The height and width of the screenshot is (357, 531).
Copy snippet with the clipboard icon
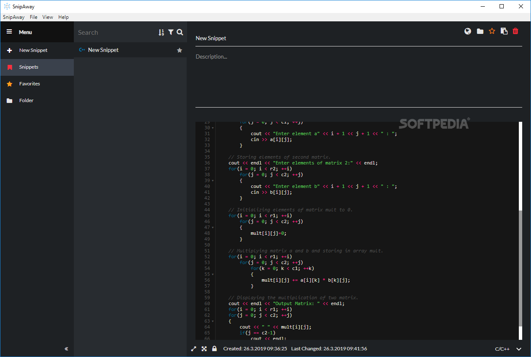(x=504, y=31)
